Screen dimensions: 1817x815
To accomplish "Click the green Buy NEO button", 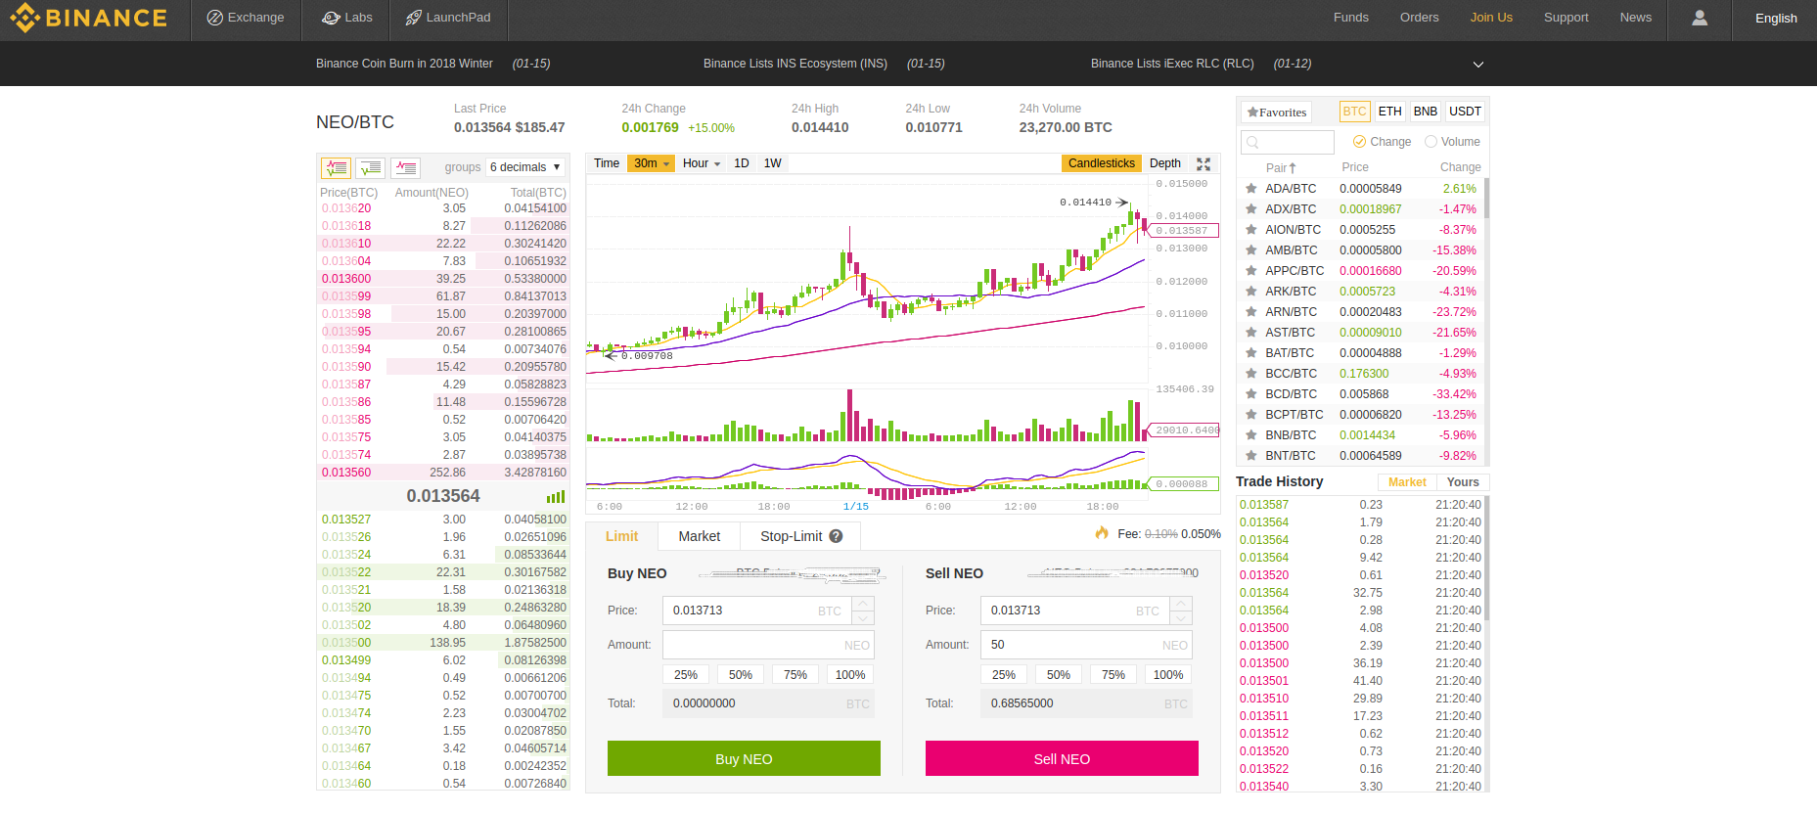I will click(744, 758).
